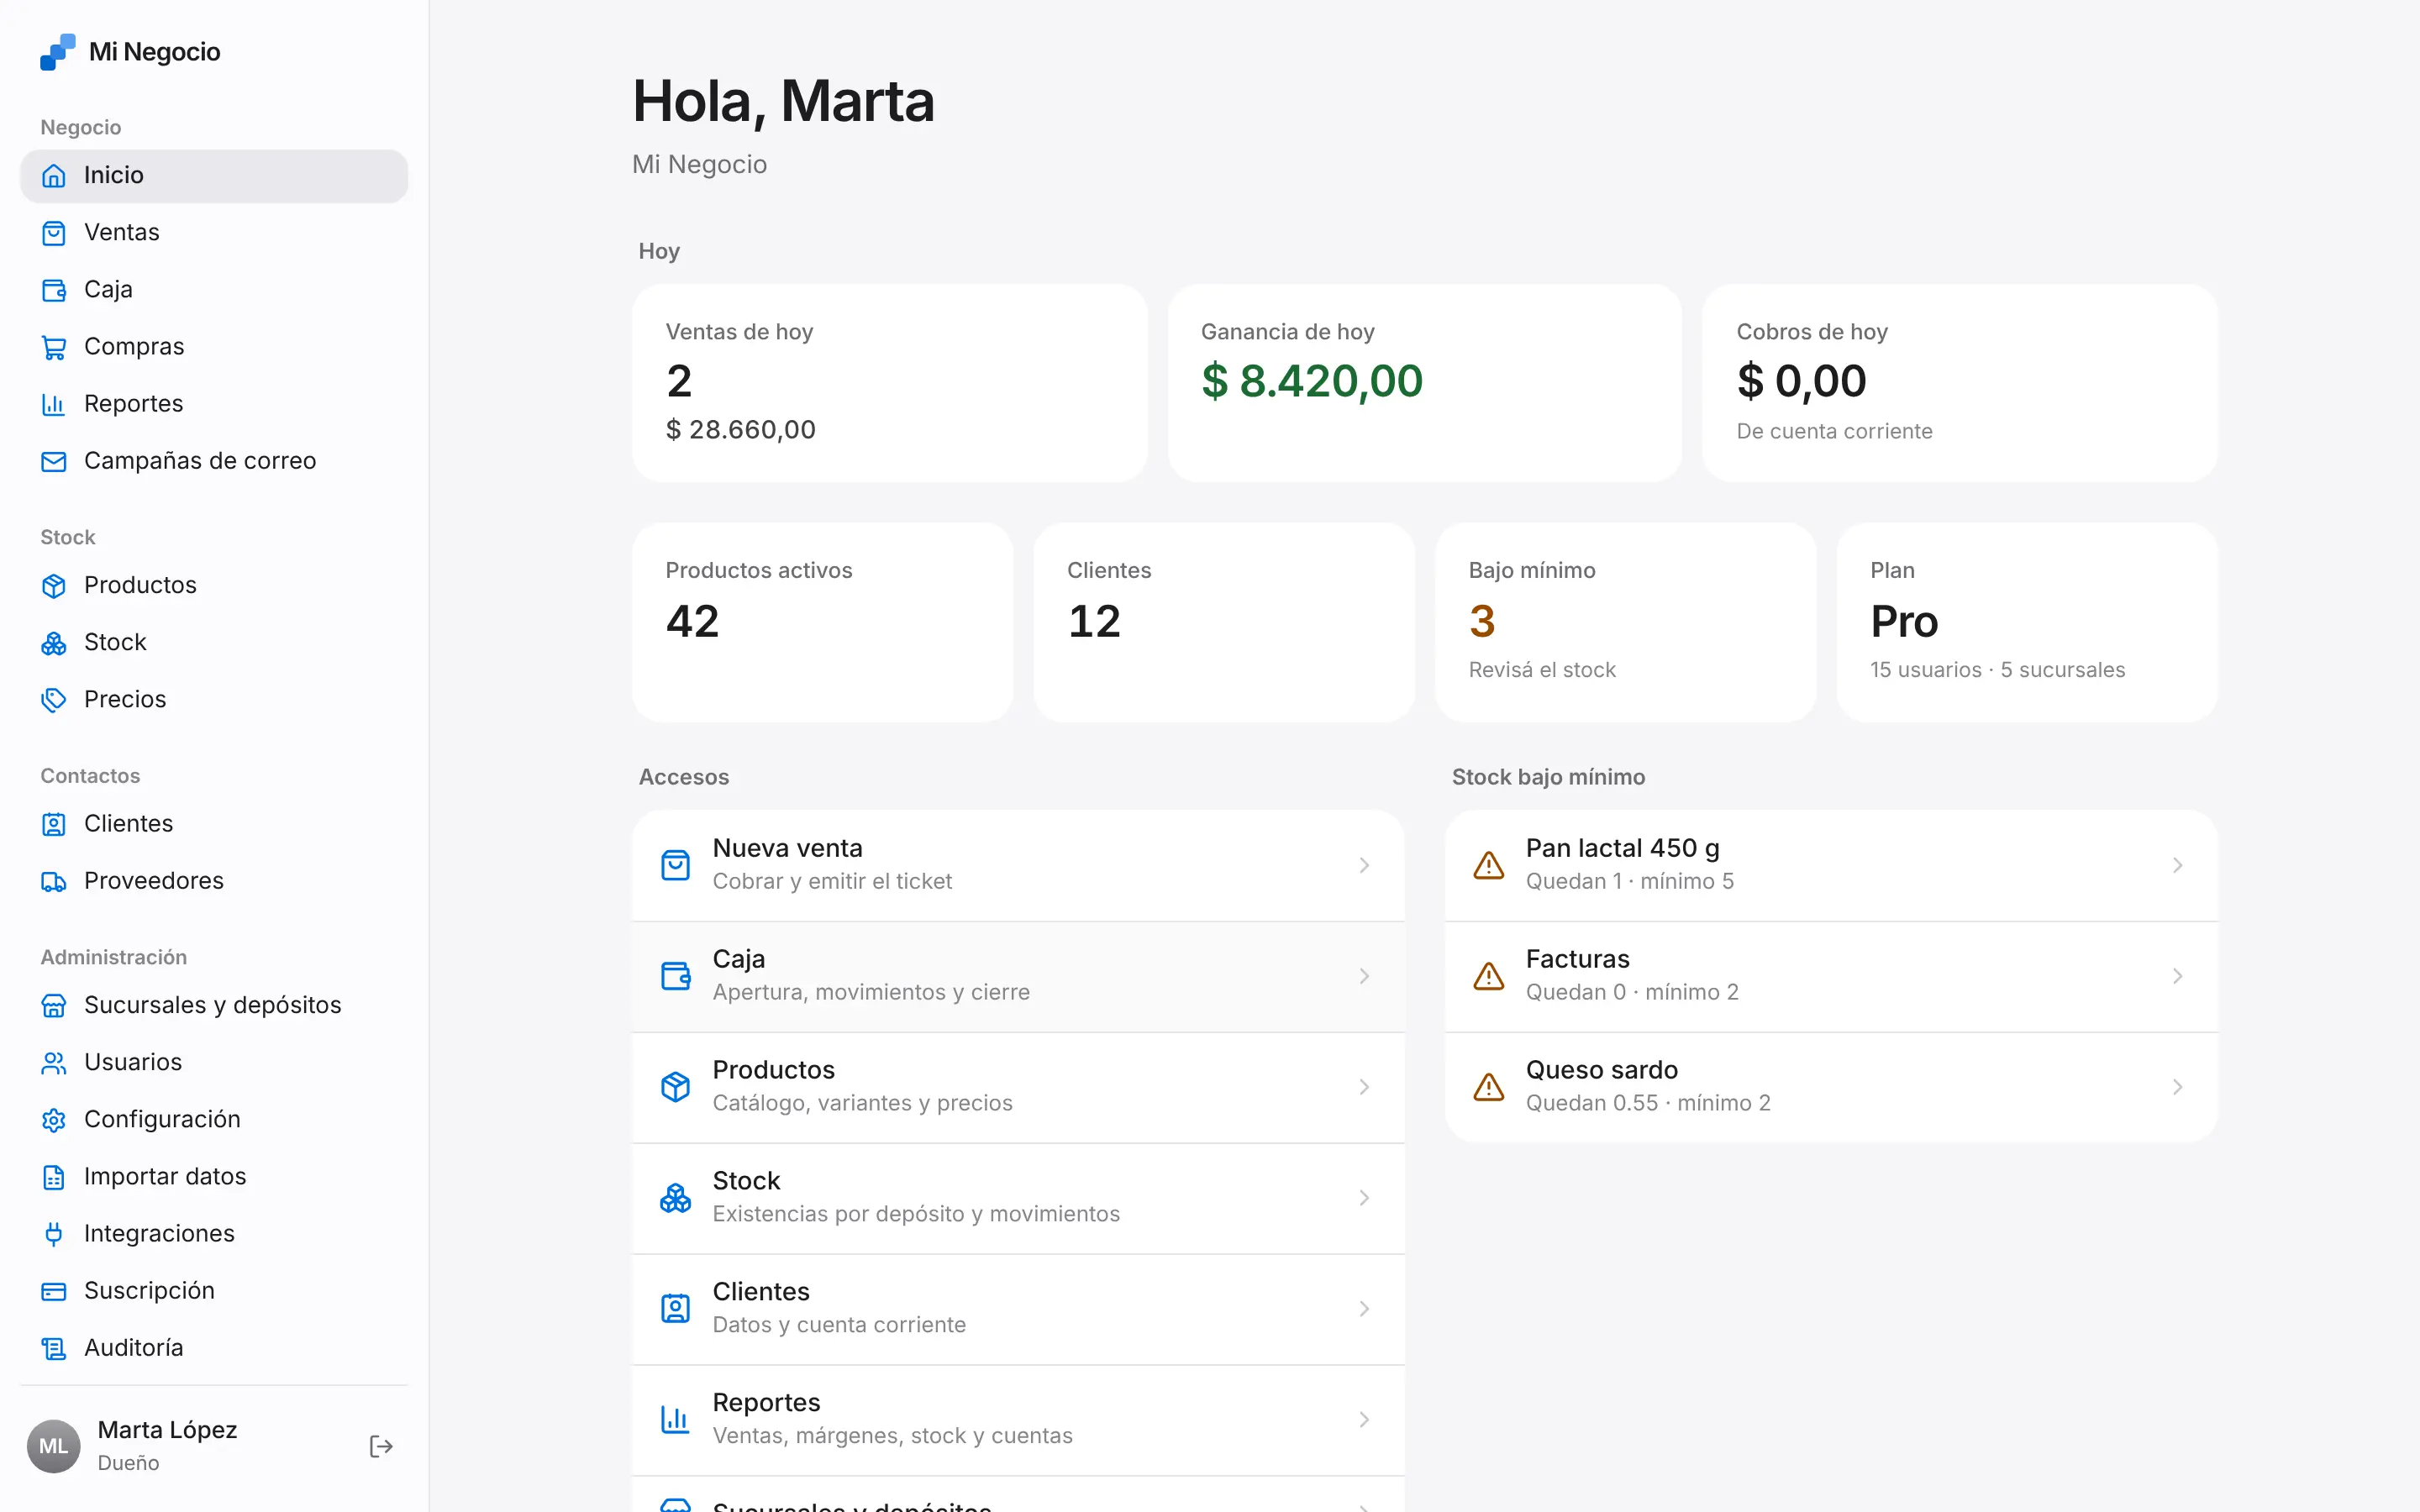Click the Compras shopping cart icon

54,347
